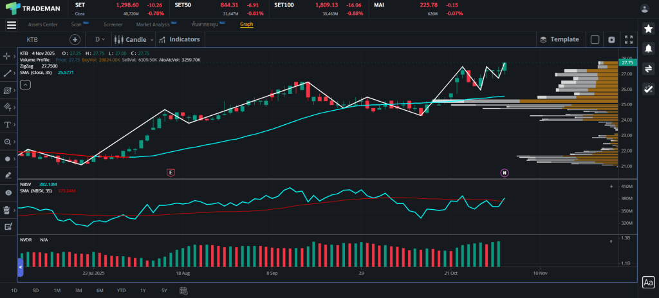Screen dimensions: 659x298
Task: Click the trash delete drawings icon
Action: tap(8, 209)
